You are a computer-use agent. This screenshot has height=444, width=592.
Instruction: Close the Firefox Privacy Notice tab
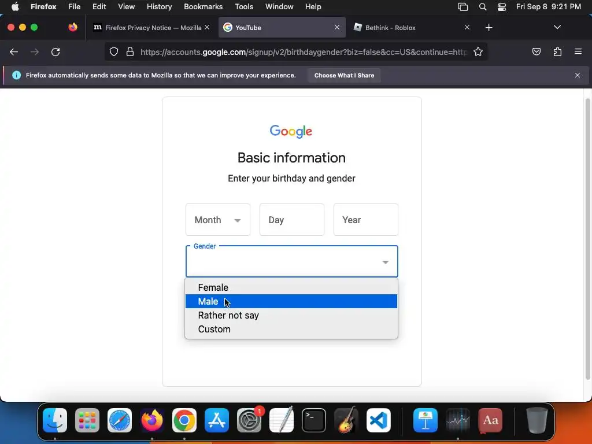[207, 27]
